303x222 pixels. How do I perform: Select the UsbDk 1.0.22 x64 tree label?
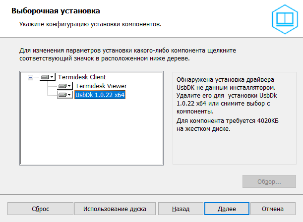coord(100,95)
